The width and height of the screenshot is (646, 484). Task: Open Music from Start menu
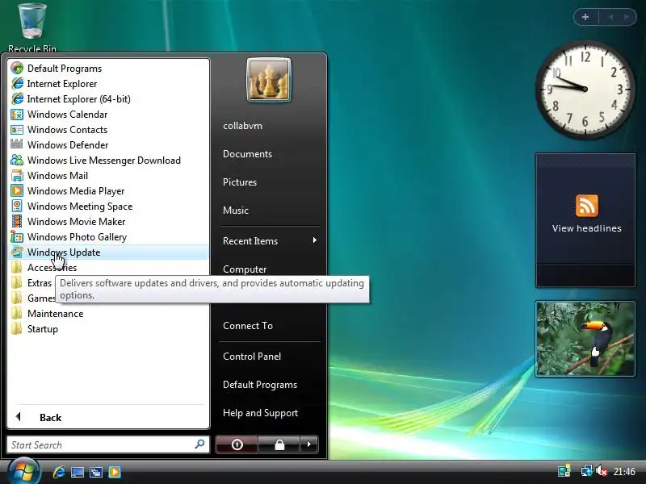pos(235,211)
